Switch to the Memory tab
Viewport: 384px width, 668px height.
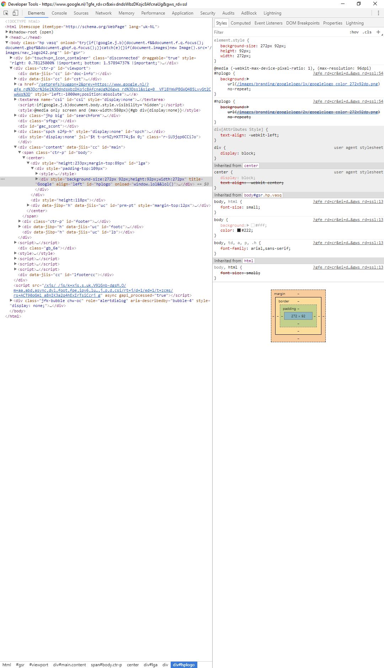[127, 13]
